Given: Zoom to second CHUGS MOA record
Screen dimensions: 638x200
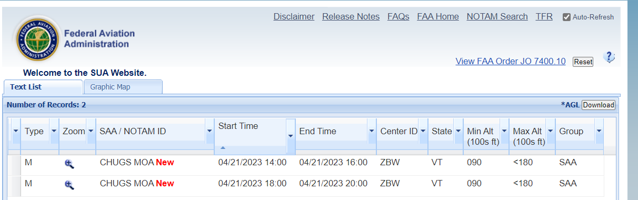Looking at the screenshot, I should point(69,185).
